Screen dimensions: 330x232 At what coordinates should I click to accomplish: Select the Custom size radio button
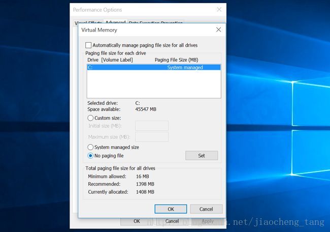[x=90, y=118]
